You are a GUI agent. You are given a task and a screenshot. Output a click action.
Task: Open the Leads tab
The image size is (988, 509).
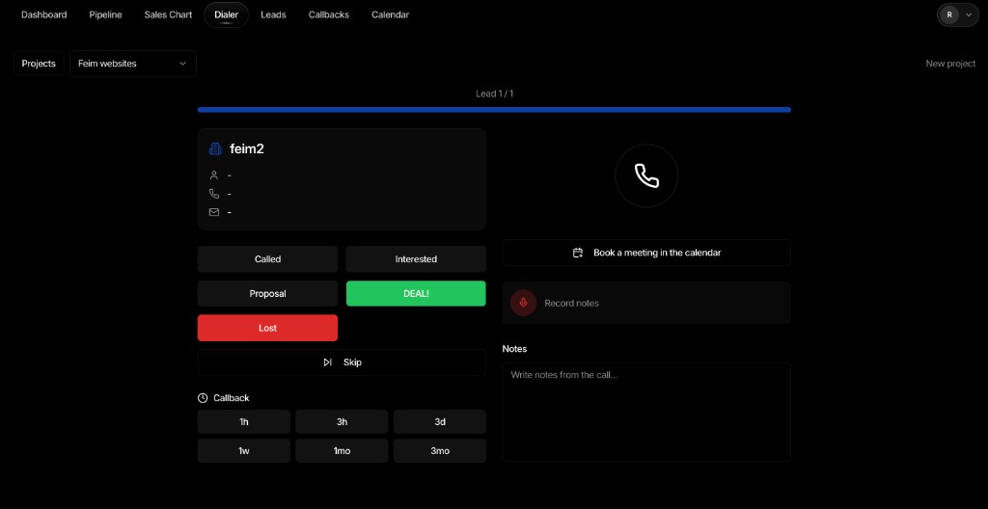click(x=273, y=14)
